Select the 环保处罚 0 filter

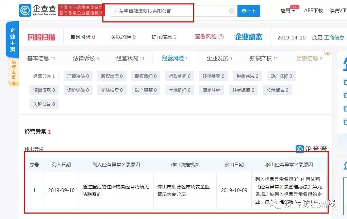[x=213, y=76]
